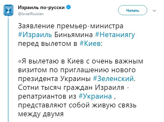This screenshot has width=164, height=122.
Task: Open the #Израиль hashtag
Action: (x=35, y=35)
